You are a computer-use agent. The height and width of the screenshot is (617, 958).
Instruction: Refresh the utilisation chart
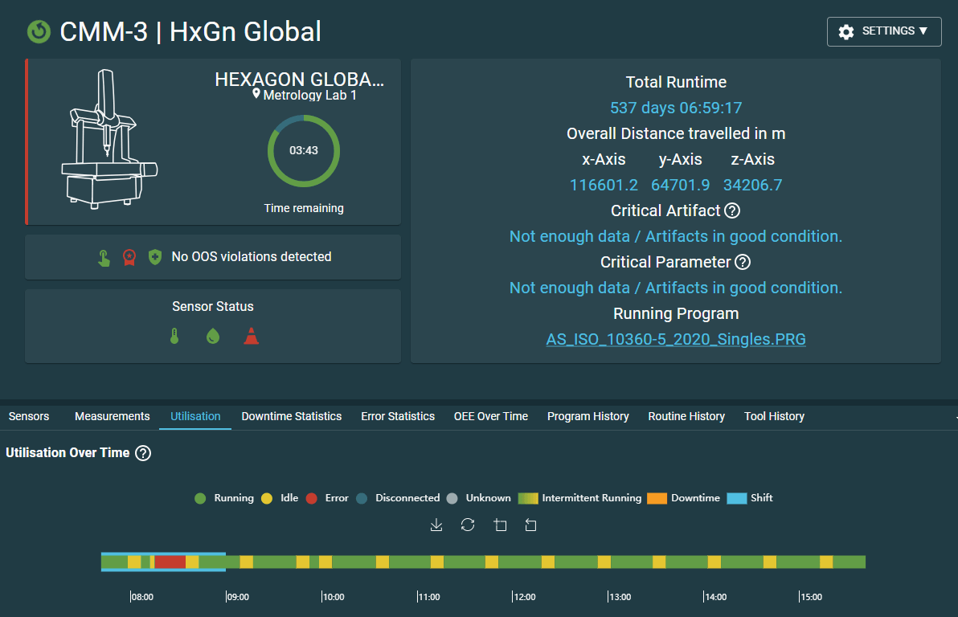coord(468,525)
